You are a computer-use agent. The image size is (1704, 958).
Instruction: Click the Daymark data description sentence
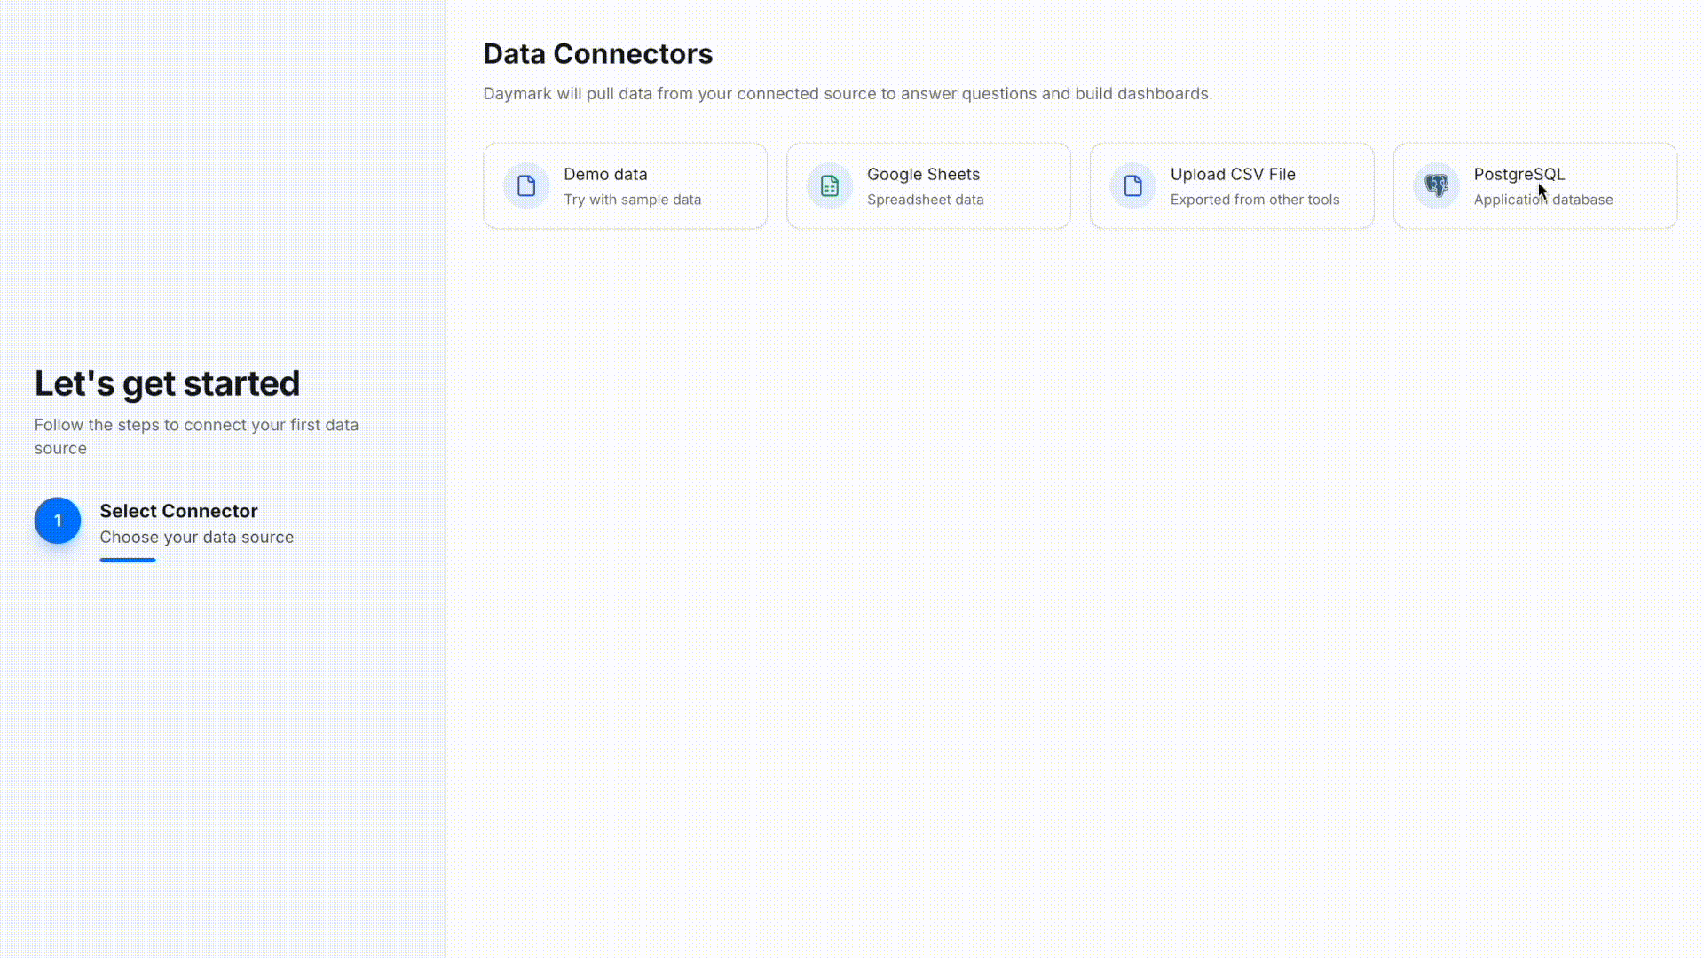(848, 93)
